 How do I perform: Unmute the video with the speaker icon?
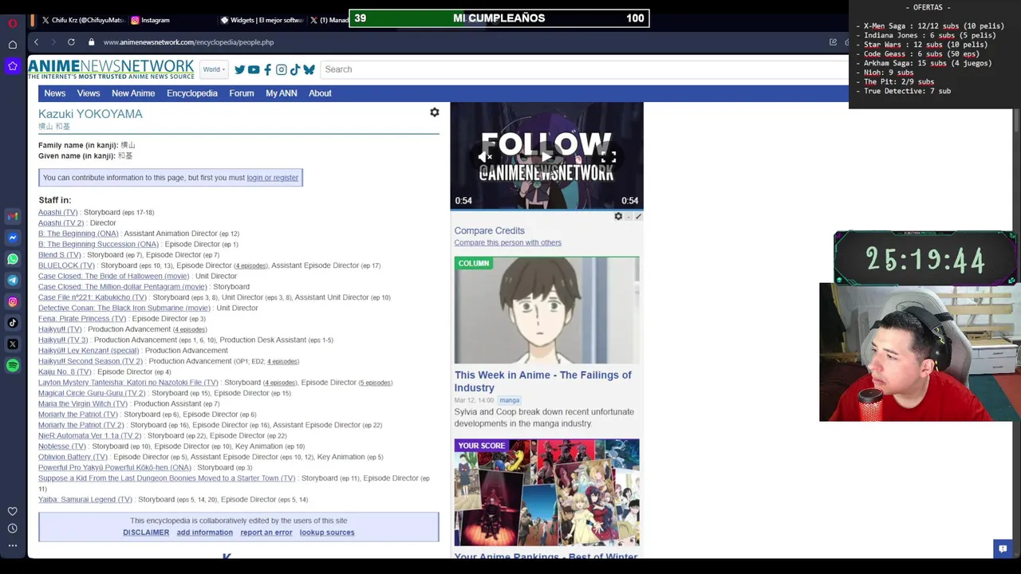click(484, 157)
